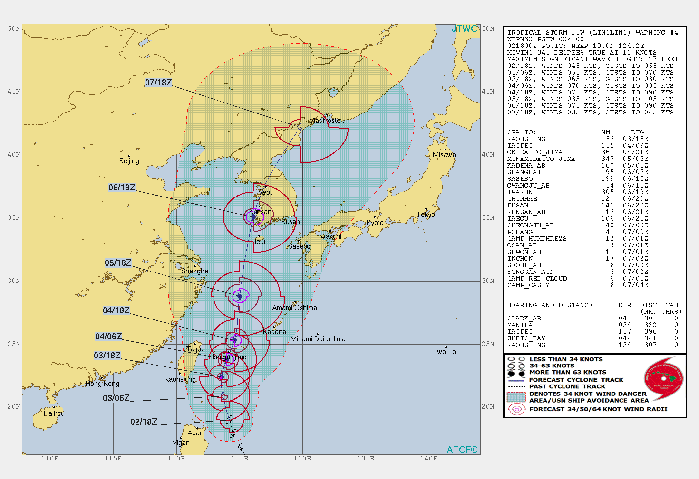Image resolution: width=699 pixels, height=479 pixels.
Task: Click the southernmost past-track storm symbol
Action: 241,447
